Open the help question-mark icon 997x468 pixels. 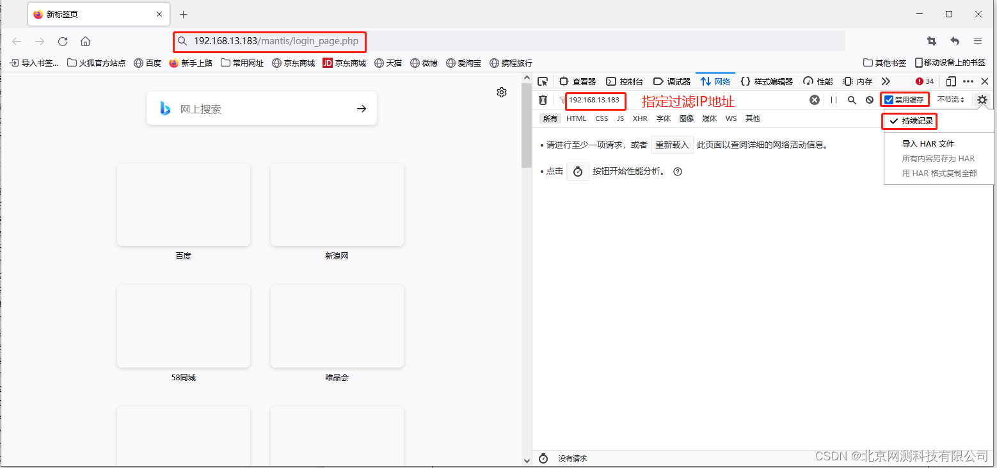click(x=678, y=172)
